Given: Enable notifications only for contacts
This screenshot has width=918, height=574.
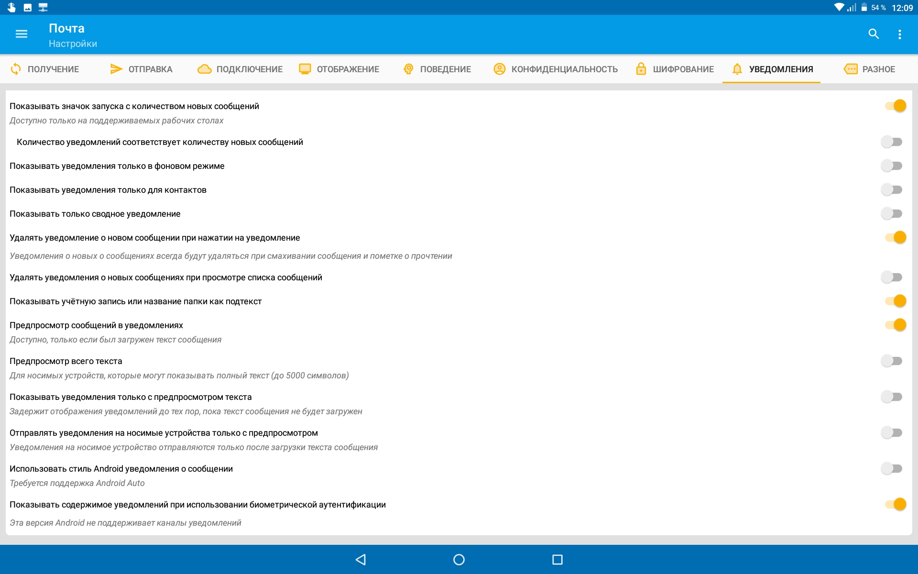Looking at the screenshot, I should coord(892,190).
